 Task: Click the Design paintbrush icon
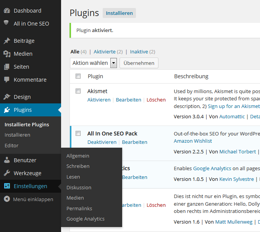(7, 97)
